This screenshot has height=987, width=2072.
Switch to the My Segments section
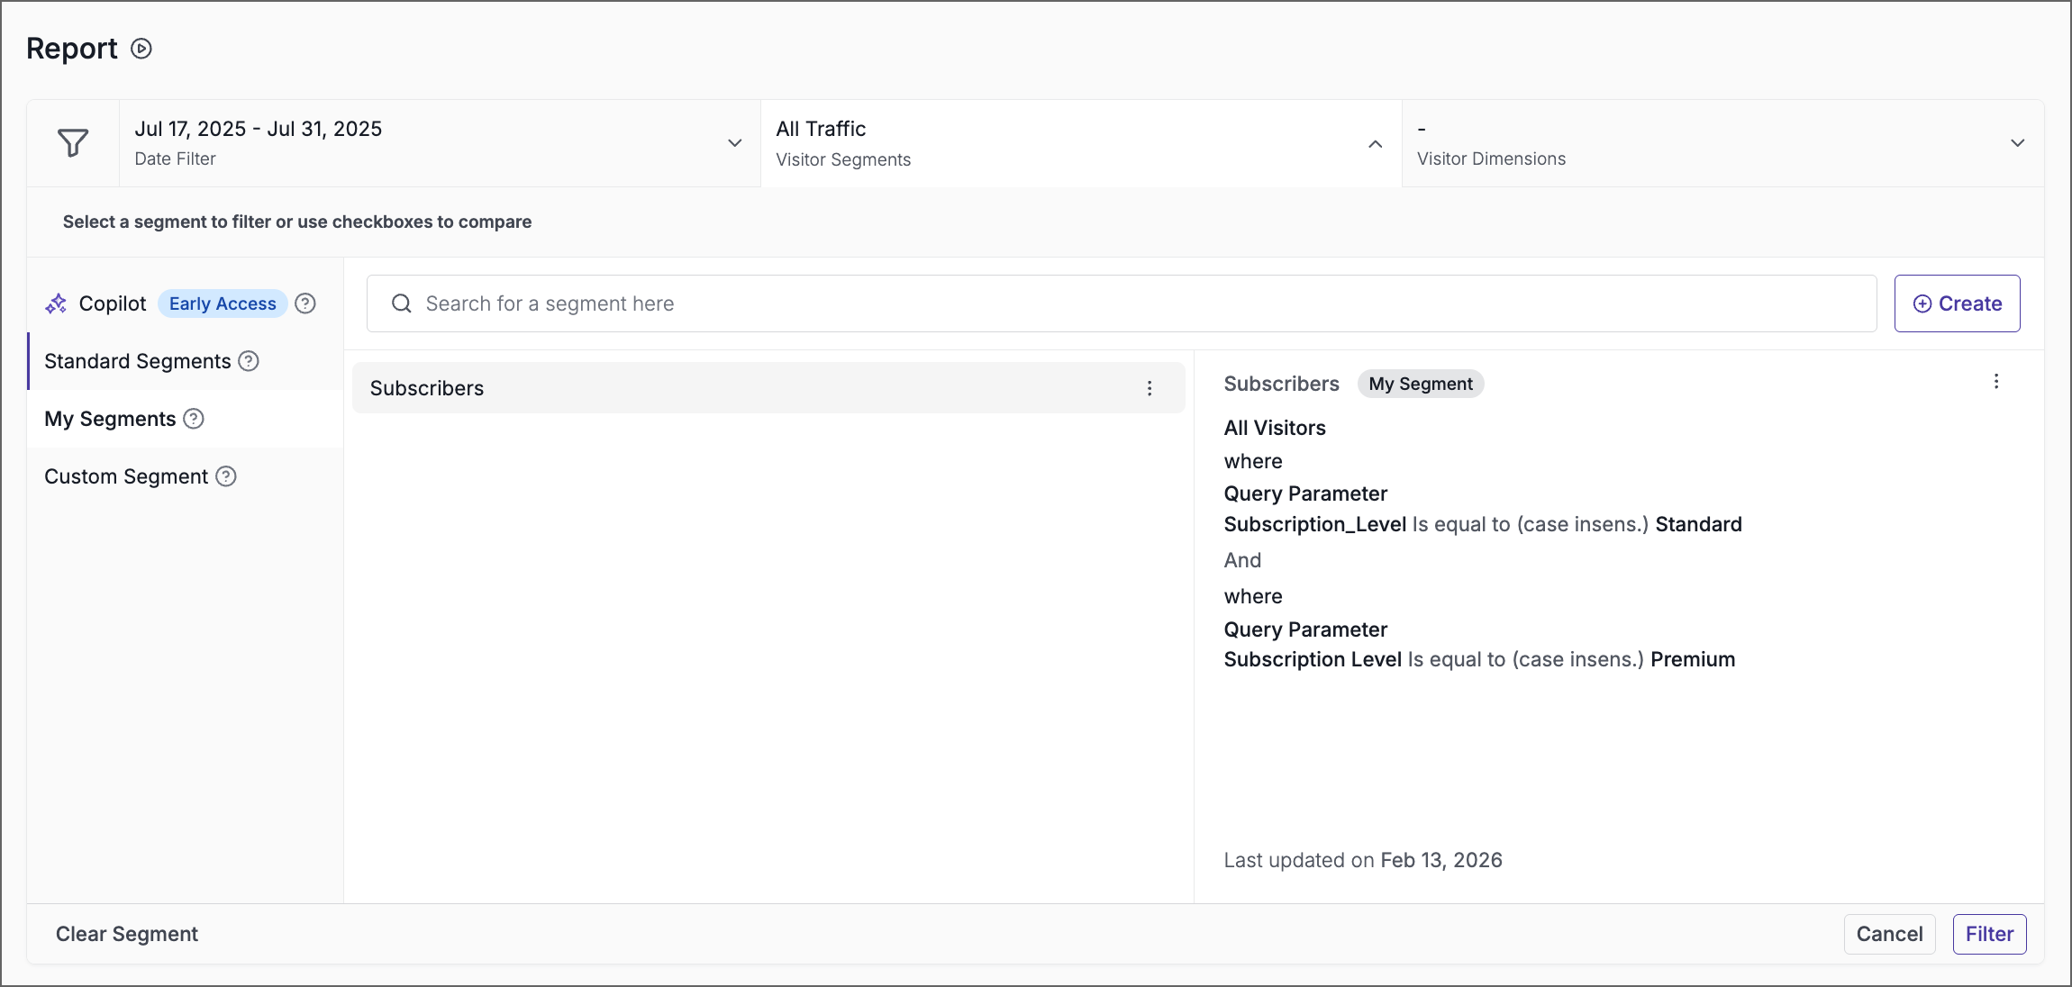(x=109, y=419)
